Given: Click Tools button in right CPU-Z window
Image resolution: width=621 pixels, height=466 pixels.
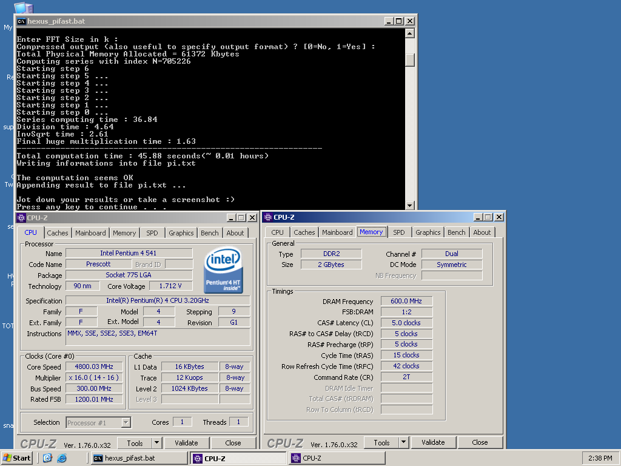Looking at the screenshot, I should coord(381,442).
